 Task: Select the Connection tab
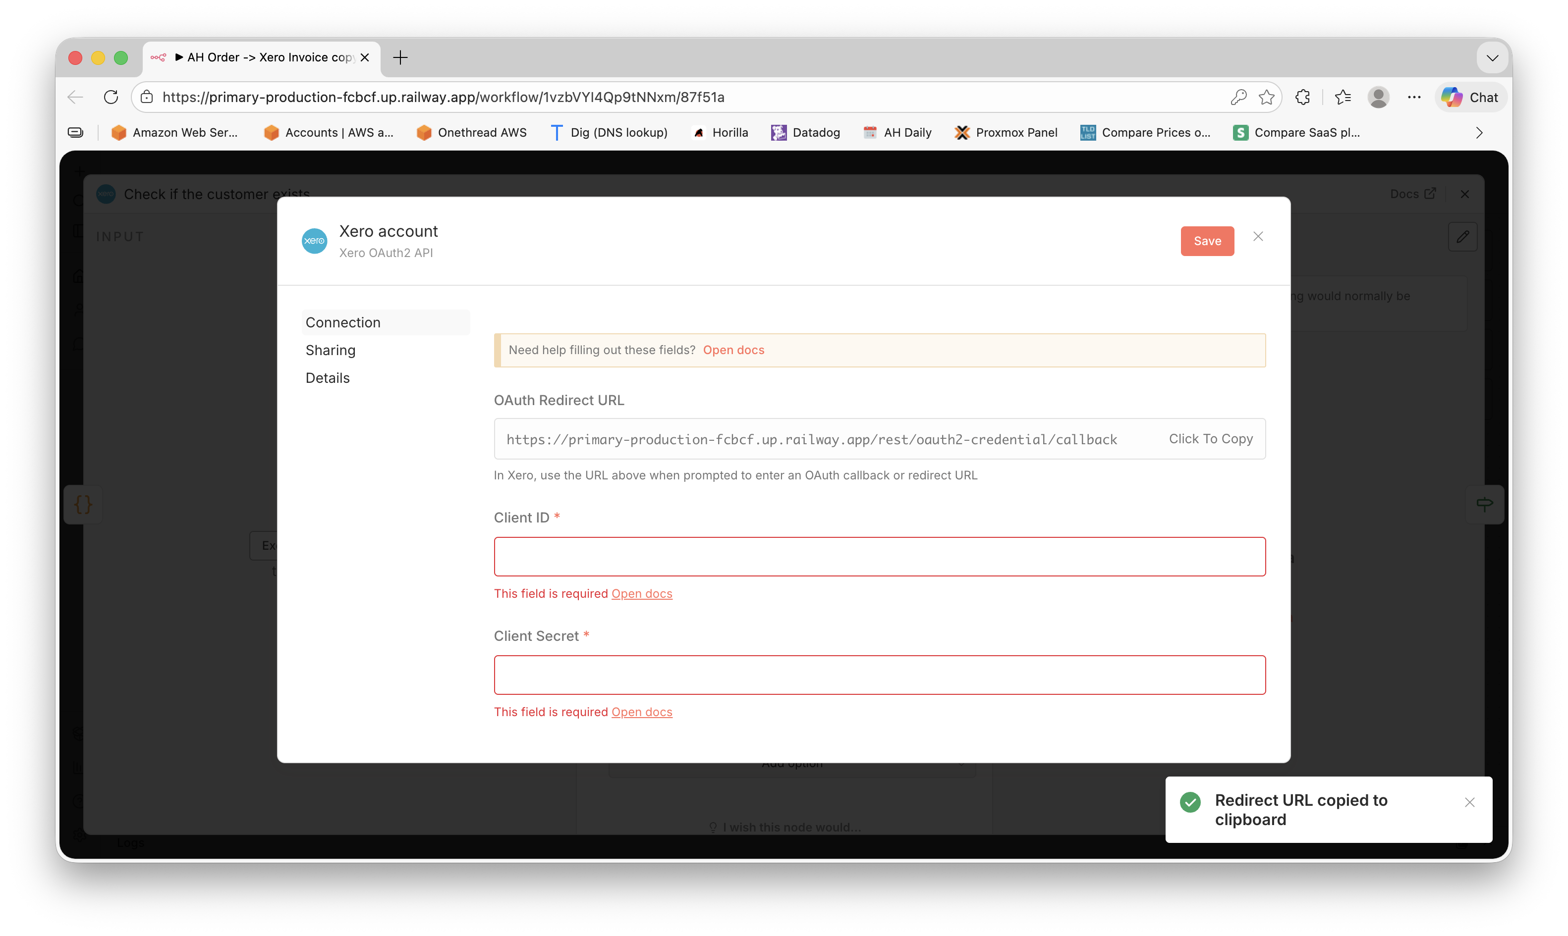pyautogui.click(x=342, y=322)
